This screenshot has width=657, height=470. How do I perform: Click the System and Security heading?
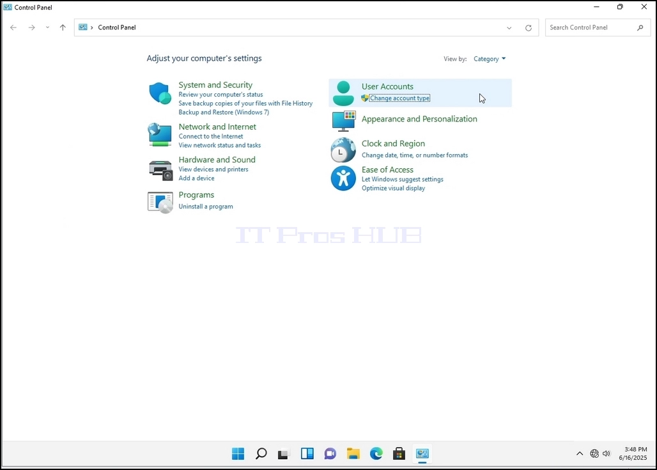click(215, 84)
